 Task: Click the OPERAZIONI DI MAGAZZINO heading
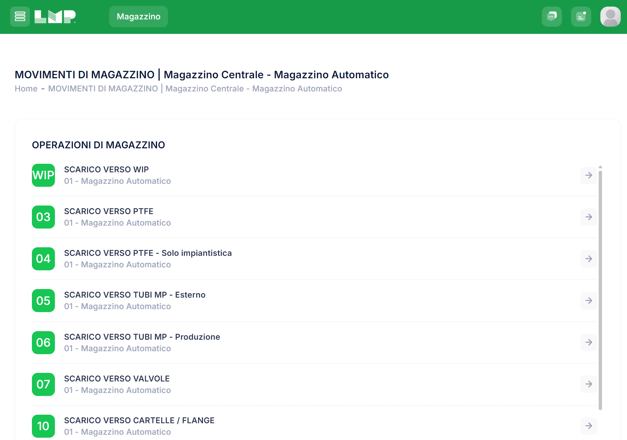pos(98,145)
